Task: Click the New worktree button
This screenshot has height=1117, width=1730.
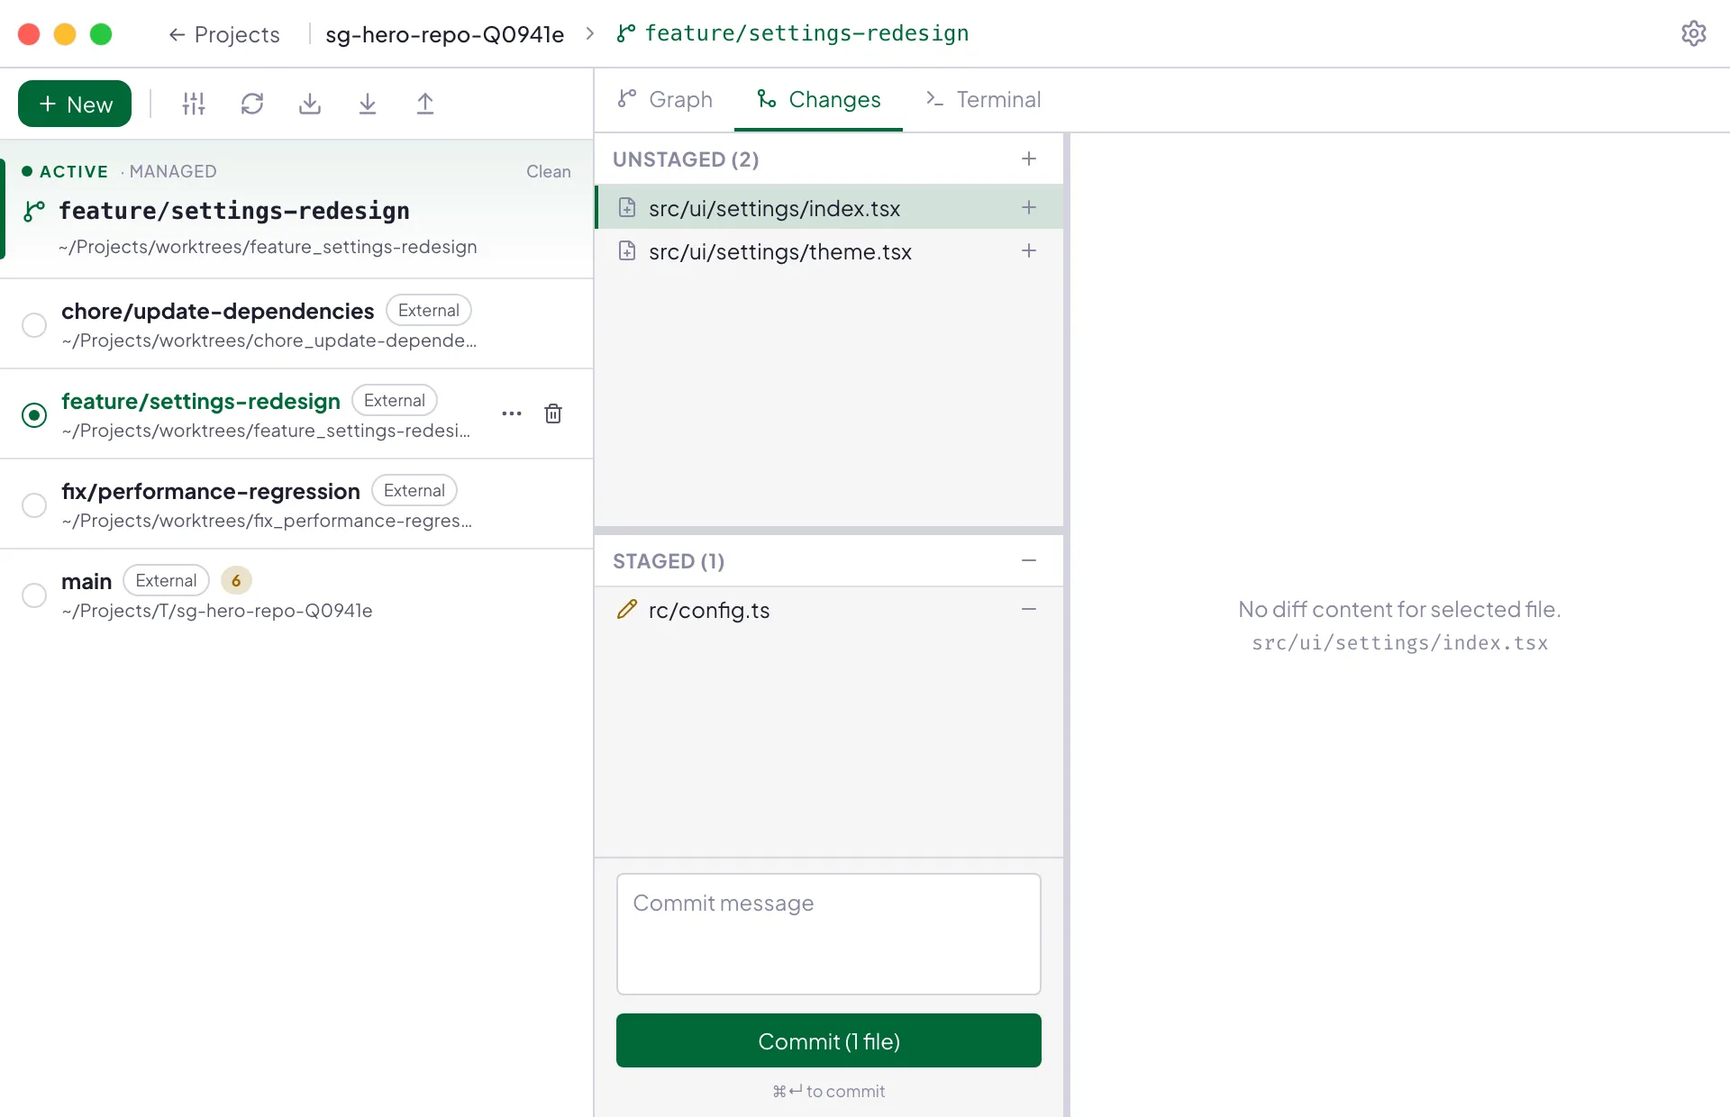Action: tap(75, 104)
